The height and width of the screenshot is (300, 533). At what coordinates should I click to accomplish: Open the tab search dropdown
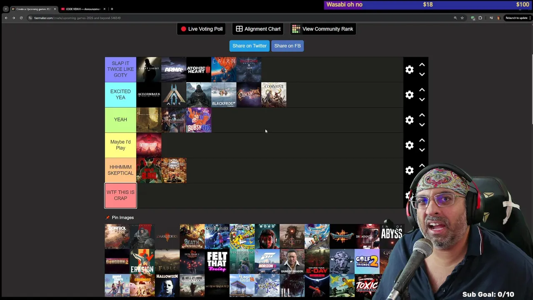[5, 9]
